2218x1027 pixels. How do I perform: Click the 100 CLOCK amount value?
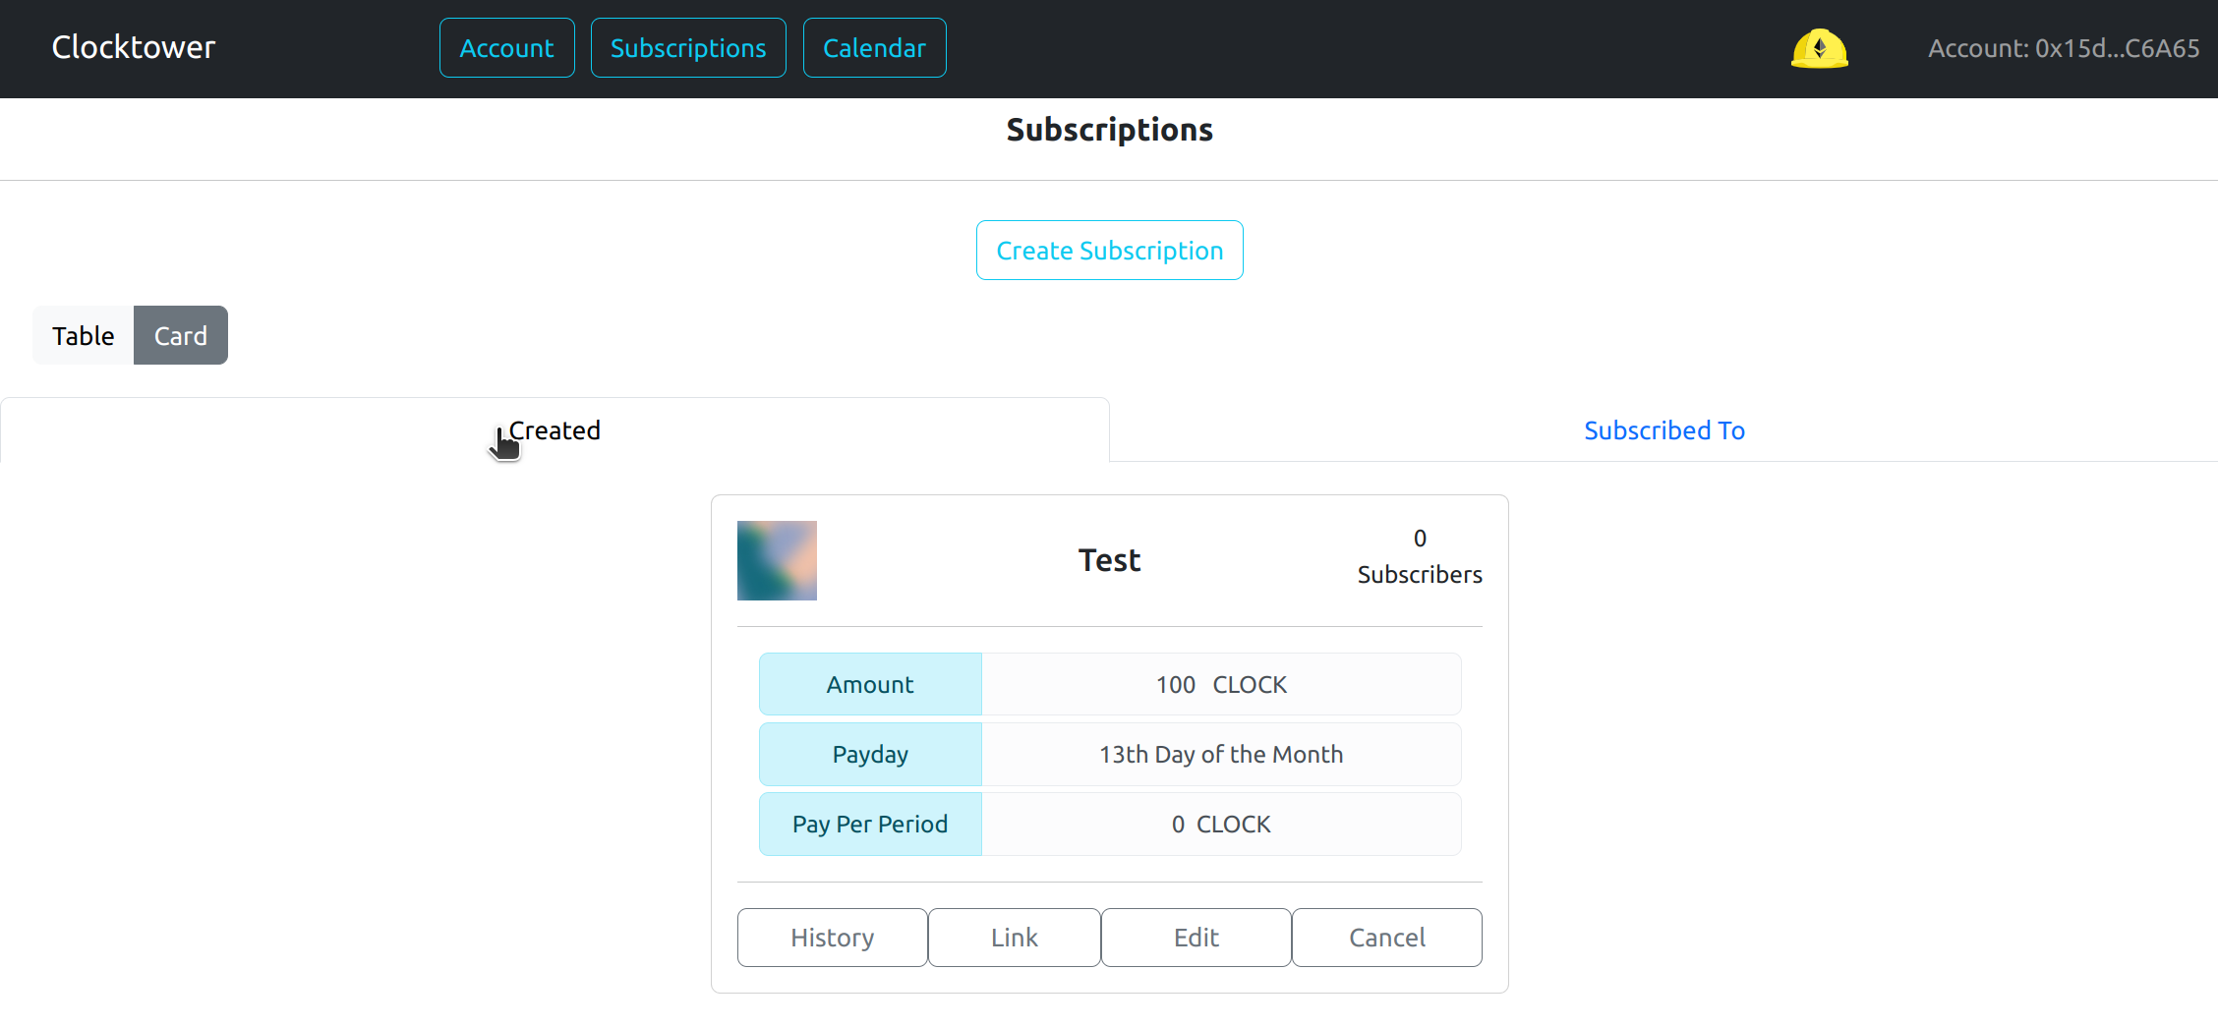tap(1221, 684)
